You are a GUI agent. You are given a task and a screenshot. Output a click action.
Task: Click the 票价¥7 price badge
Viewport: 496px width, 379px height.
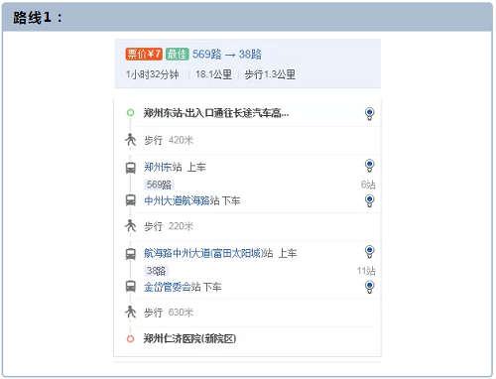(x=144, y=54)
